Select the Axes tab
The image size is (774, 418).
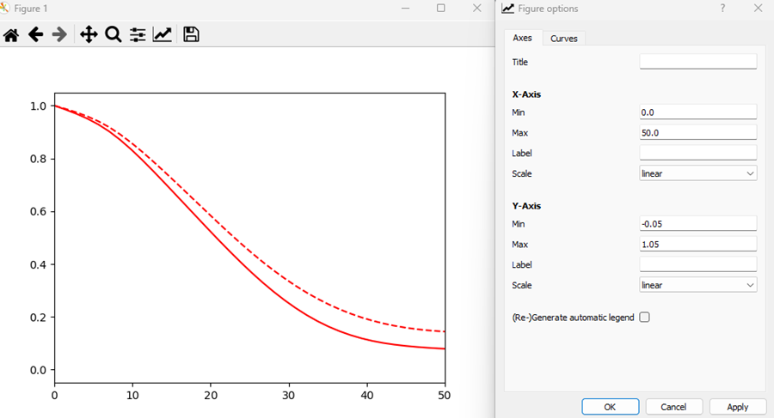[x=522, y=39]
